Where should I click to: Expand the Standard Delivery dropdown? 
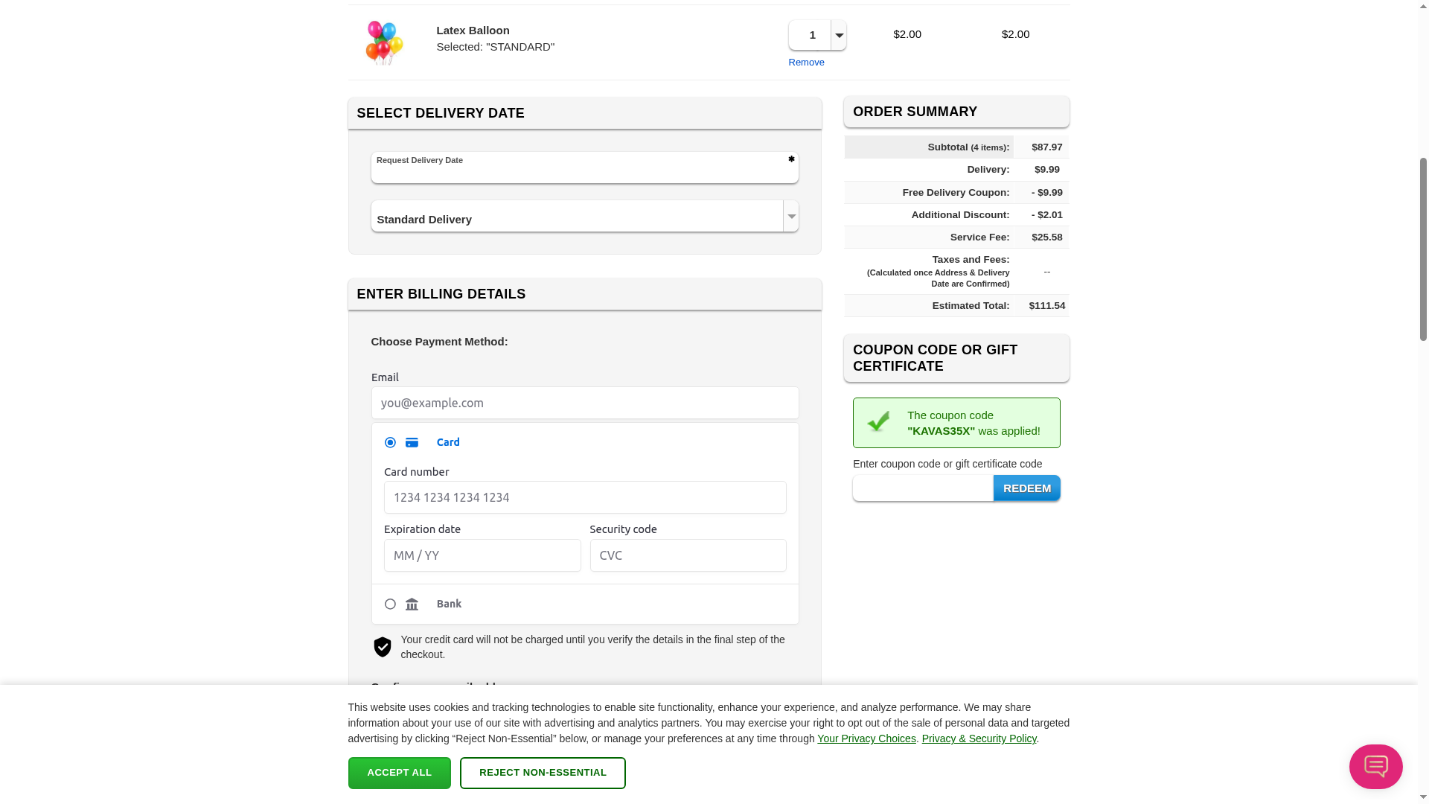coord(791,217)
